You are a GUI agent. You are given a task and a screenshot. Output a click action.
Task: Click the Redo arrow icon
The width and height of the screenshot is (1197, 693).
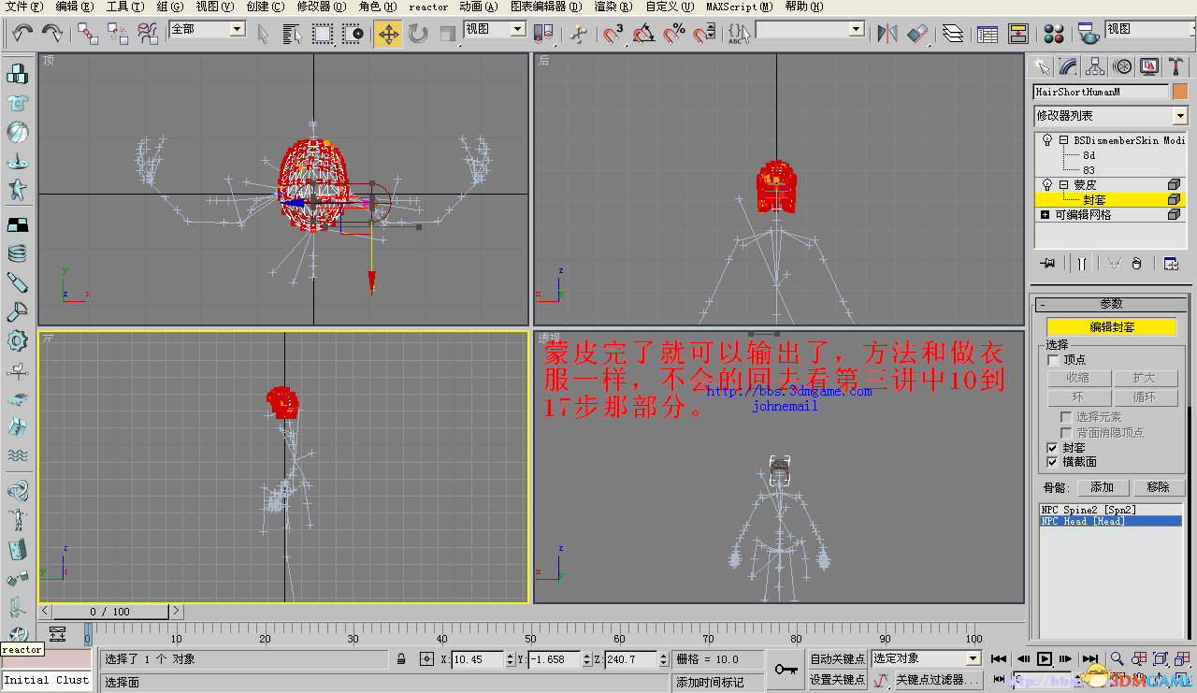tap(52, 34)
